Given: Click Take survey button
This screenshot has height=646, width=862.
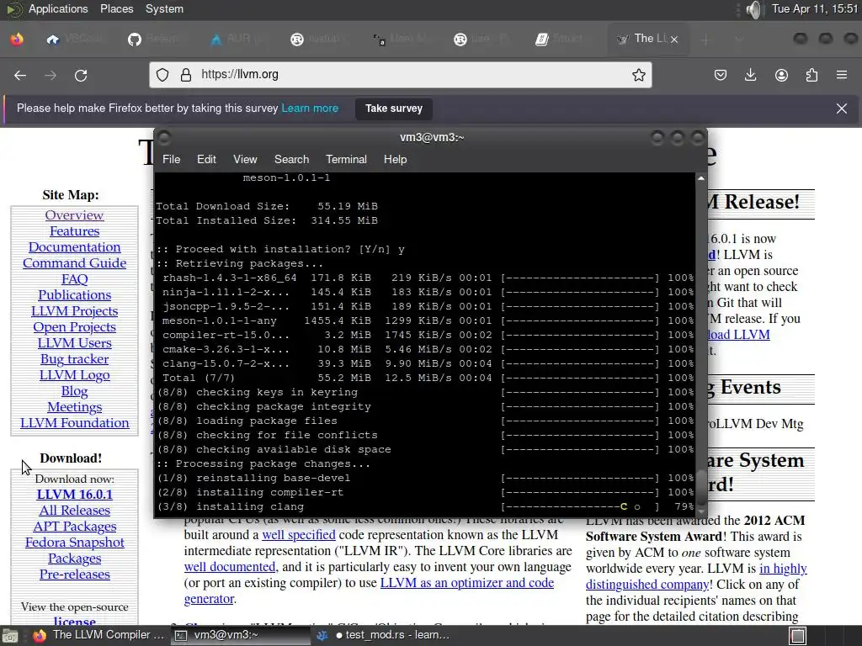Looking at the screenshot, I should [x=394, y=109].
